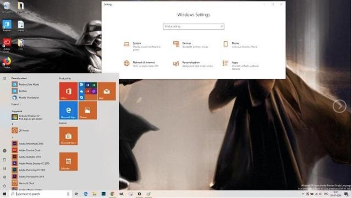Click the next arrow circle on wallpaper
Screen dimensions: 352x198
(x=339, y=106)
